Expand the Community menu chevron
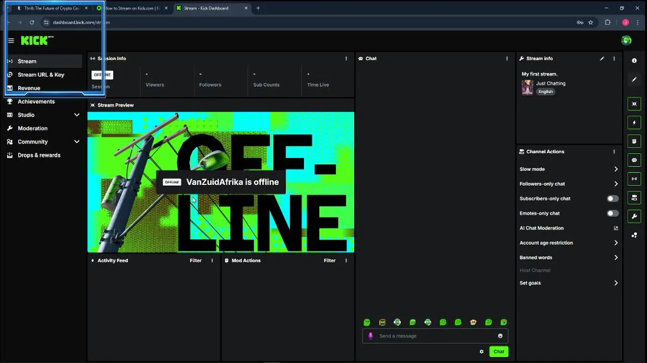The image size is (647, 363). (x=77, y=142)
